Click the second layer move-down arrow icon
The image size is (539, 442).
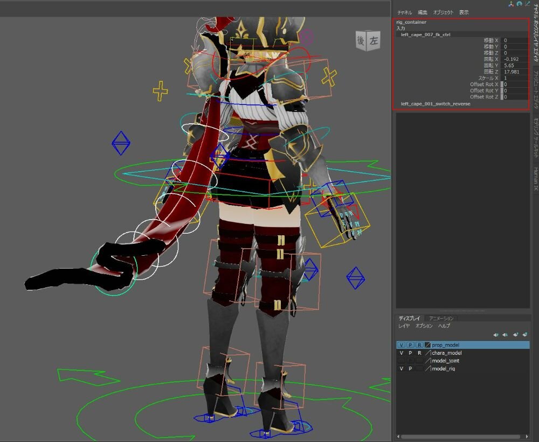point(505,334)
